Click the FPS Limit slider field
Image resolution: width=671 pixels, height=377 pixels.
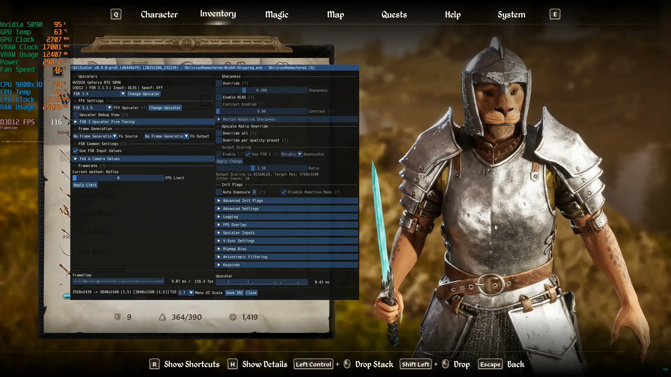118,178
